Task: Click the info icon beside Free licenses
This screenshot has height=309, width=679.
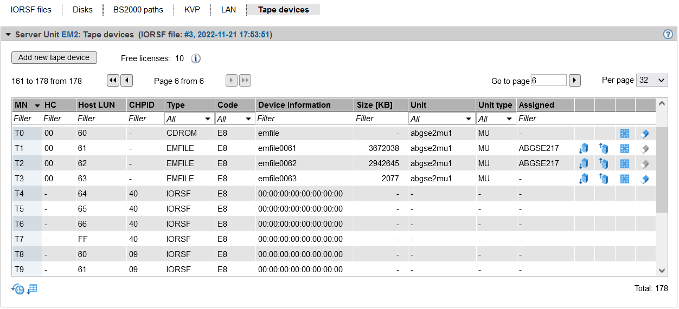Action: coord(196,58)
